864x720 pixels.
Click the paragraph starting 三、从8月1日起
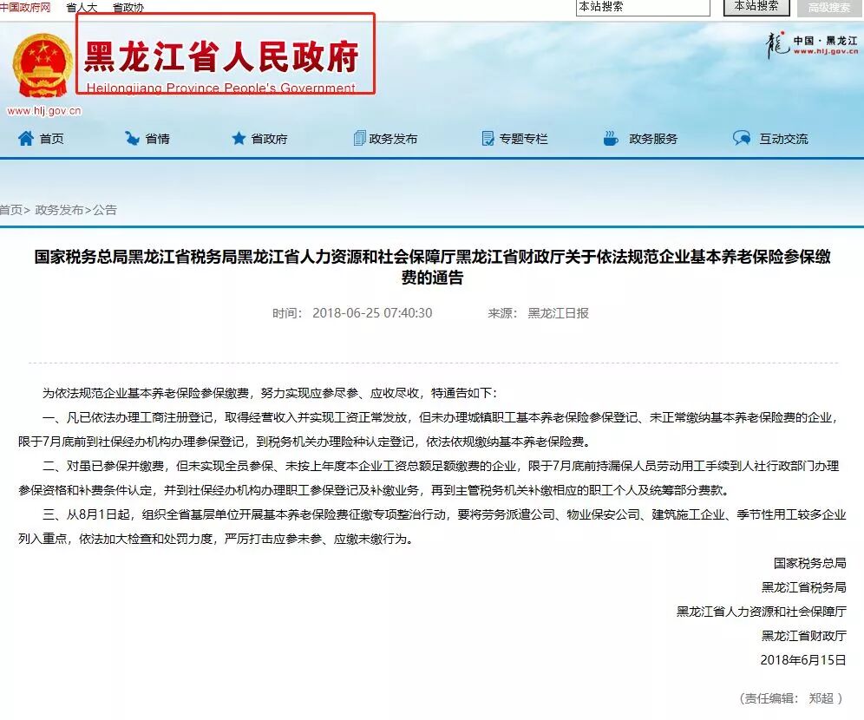[432, 527]
